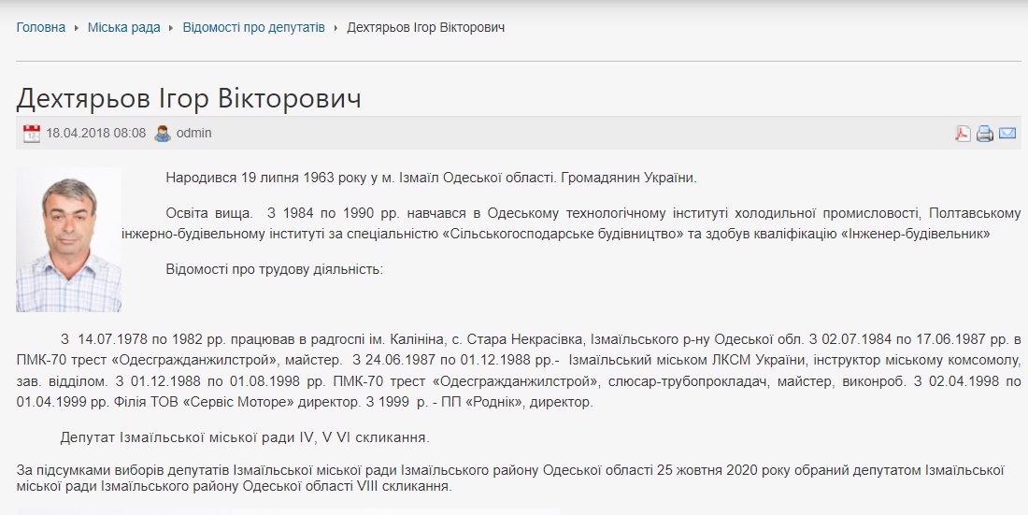The image size is (1028, 515).
Task: Click the PDF export icon
Action: 962,133
